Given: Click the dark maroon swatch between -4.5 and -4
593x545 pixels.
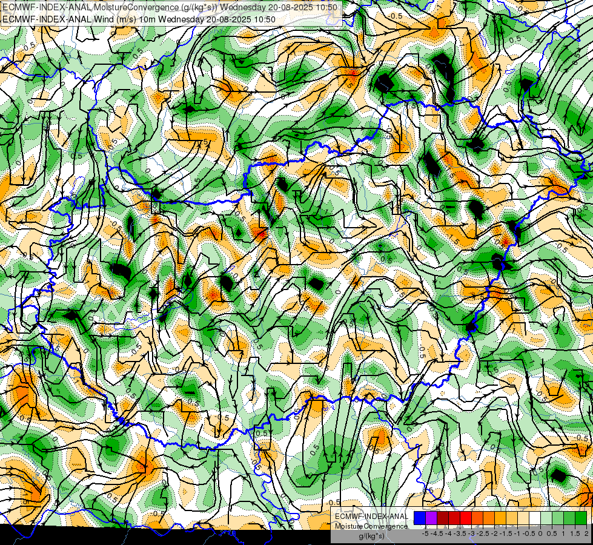Looking at the screenshot, I should tap(443, 518).
